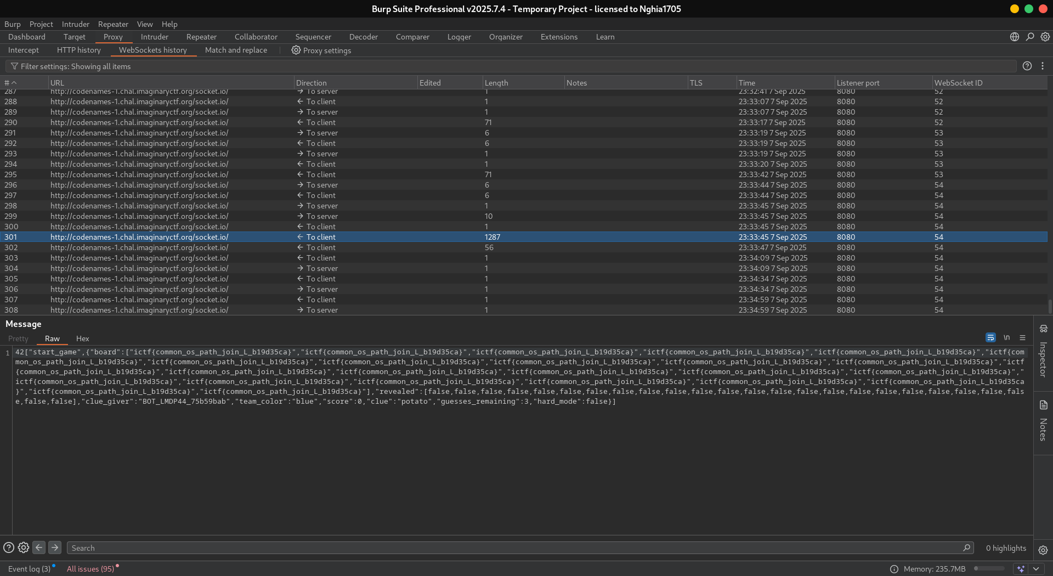Go to next search match arrow
The height and width of the screenshot is (576, 1053).
55,547
